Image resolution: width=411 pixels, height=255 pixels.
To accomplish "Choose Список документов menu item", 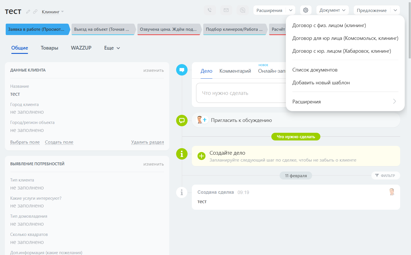I will coord(315,70).
